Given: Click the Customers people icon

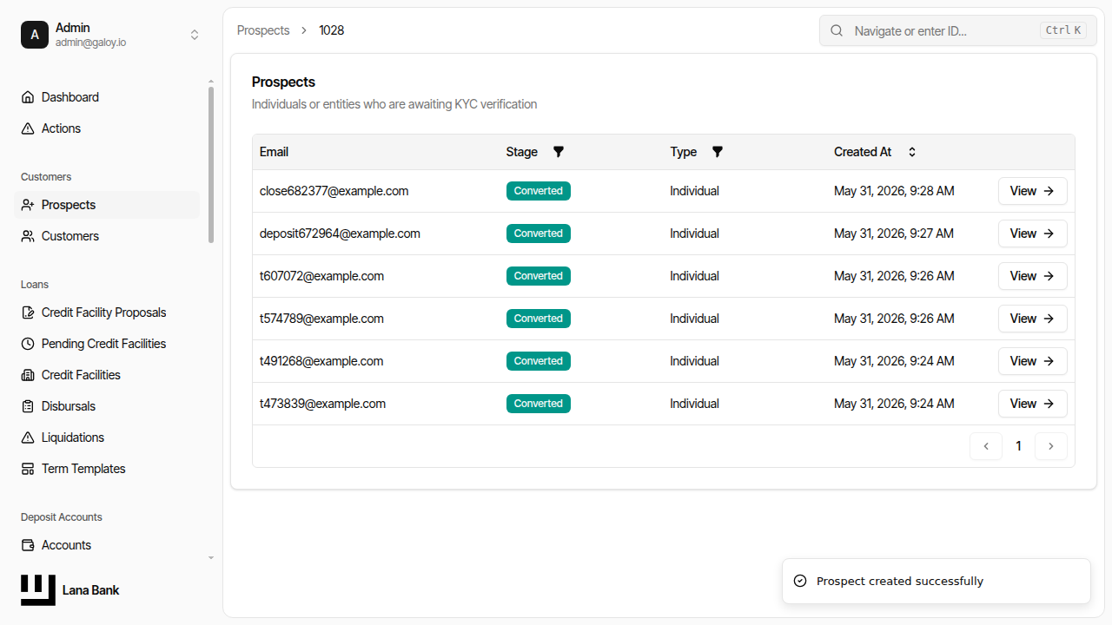Looking at the screenshot, I should tap(28, 236).
